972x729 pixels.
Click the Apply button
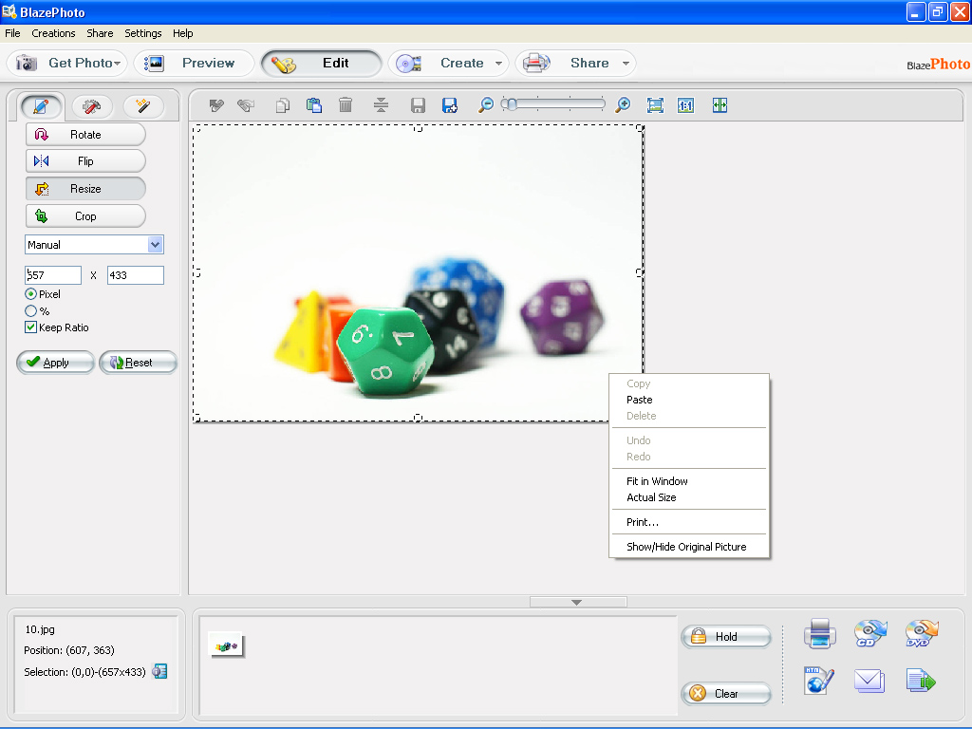(56, 363)
